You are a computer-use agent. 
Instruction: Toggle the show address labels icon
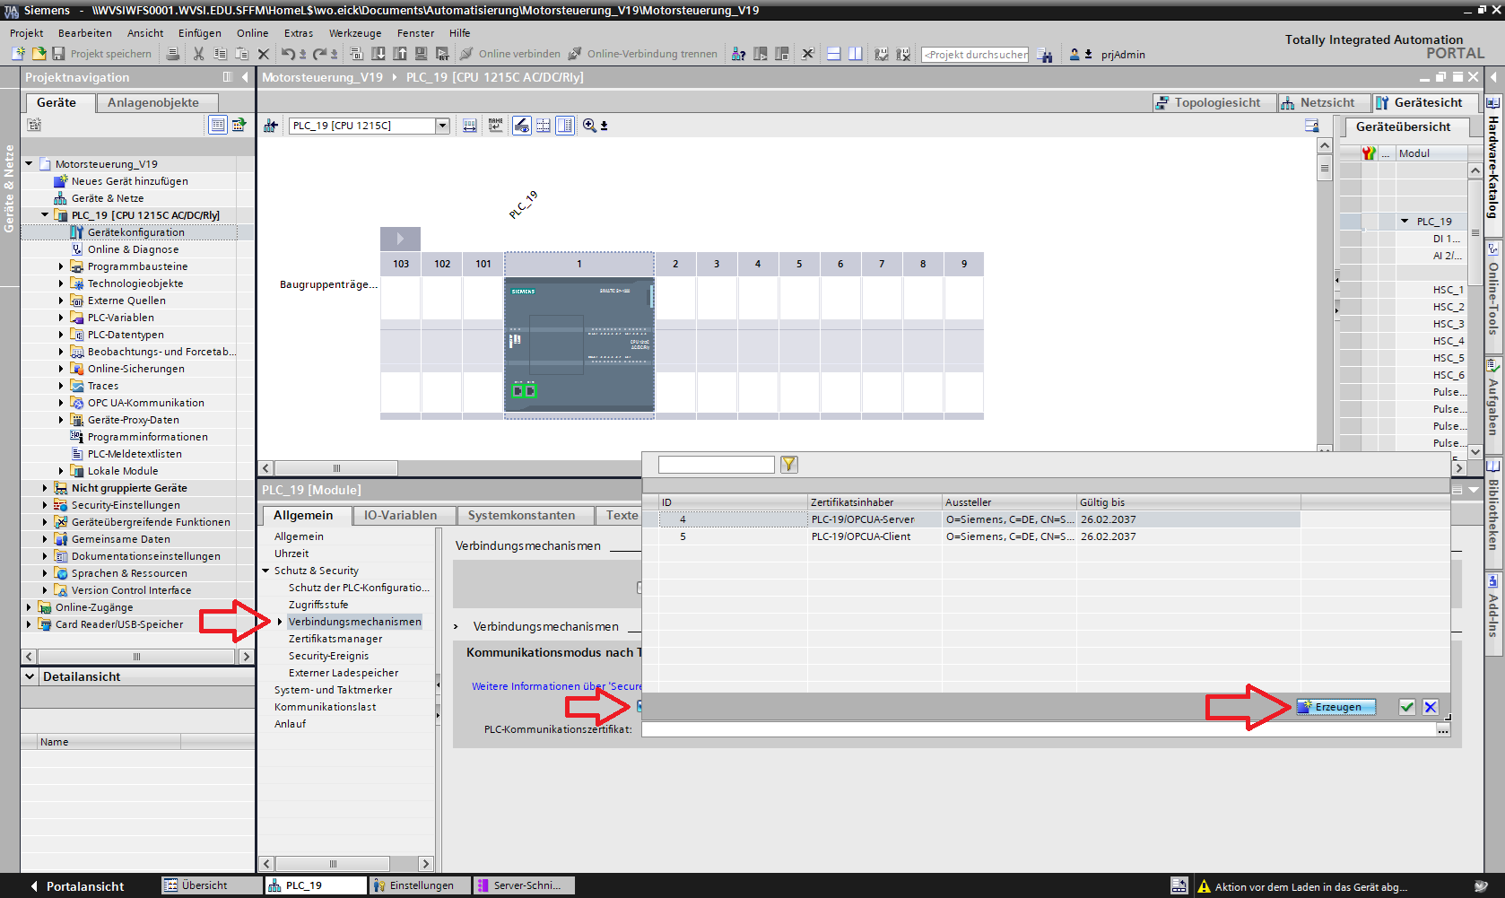click(496, 126)
